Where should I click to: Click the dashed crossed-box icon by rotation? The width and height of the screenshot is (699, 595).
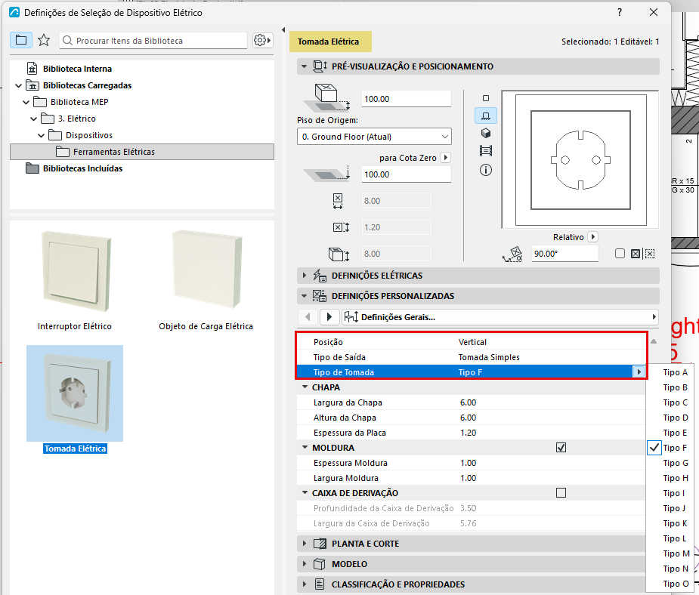pyautogui.click(x=650, y=254)
